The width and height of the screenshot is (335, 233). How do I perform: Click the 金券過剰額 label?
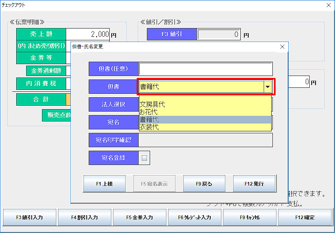click(46, 71)
